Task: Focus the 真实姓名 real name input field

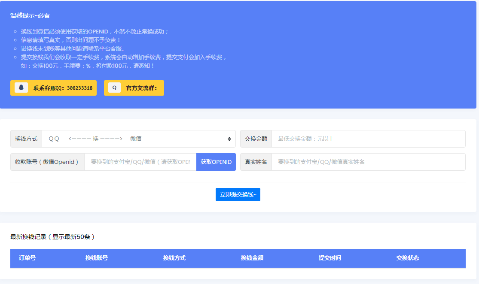Action: tap(369, 162)
